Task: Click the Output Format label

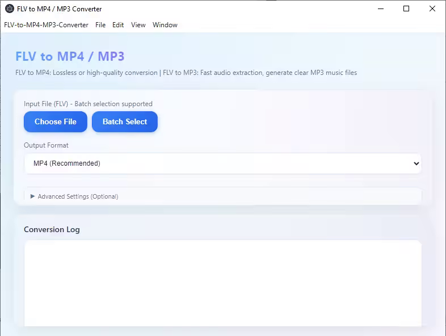Action: 46,145
